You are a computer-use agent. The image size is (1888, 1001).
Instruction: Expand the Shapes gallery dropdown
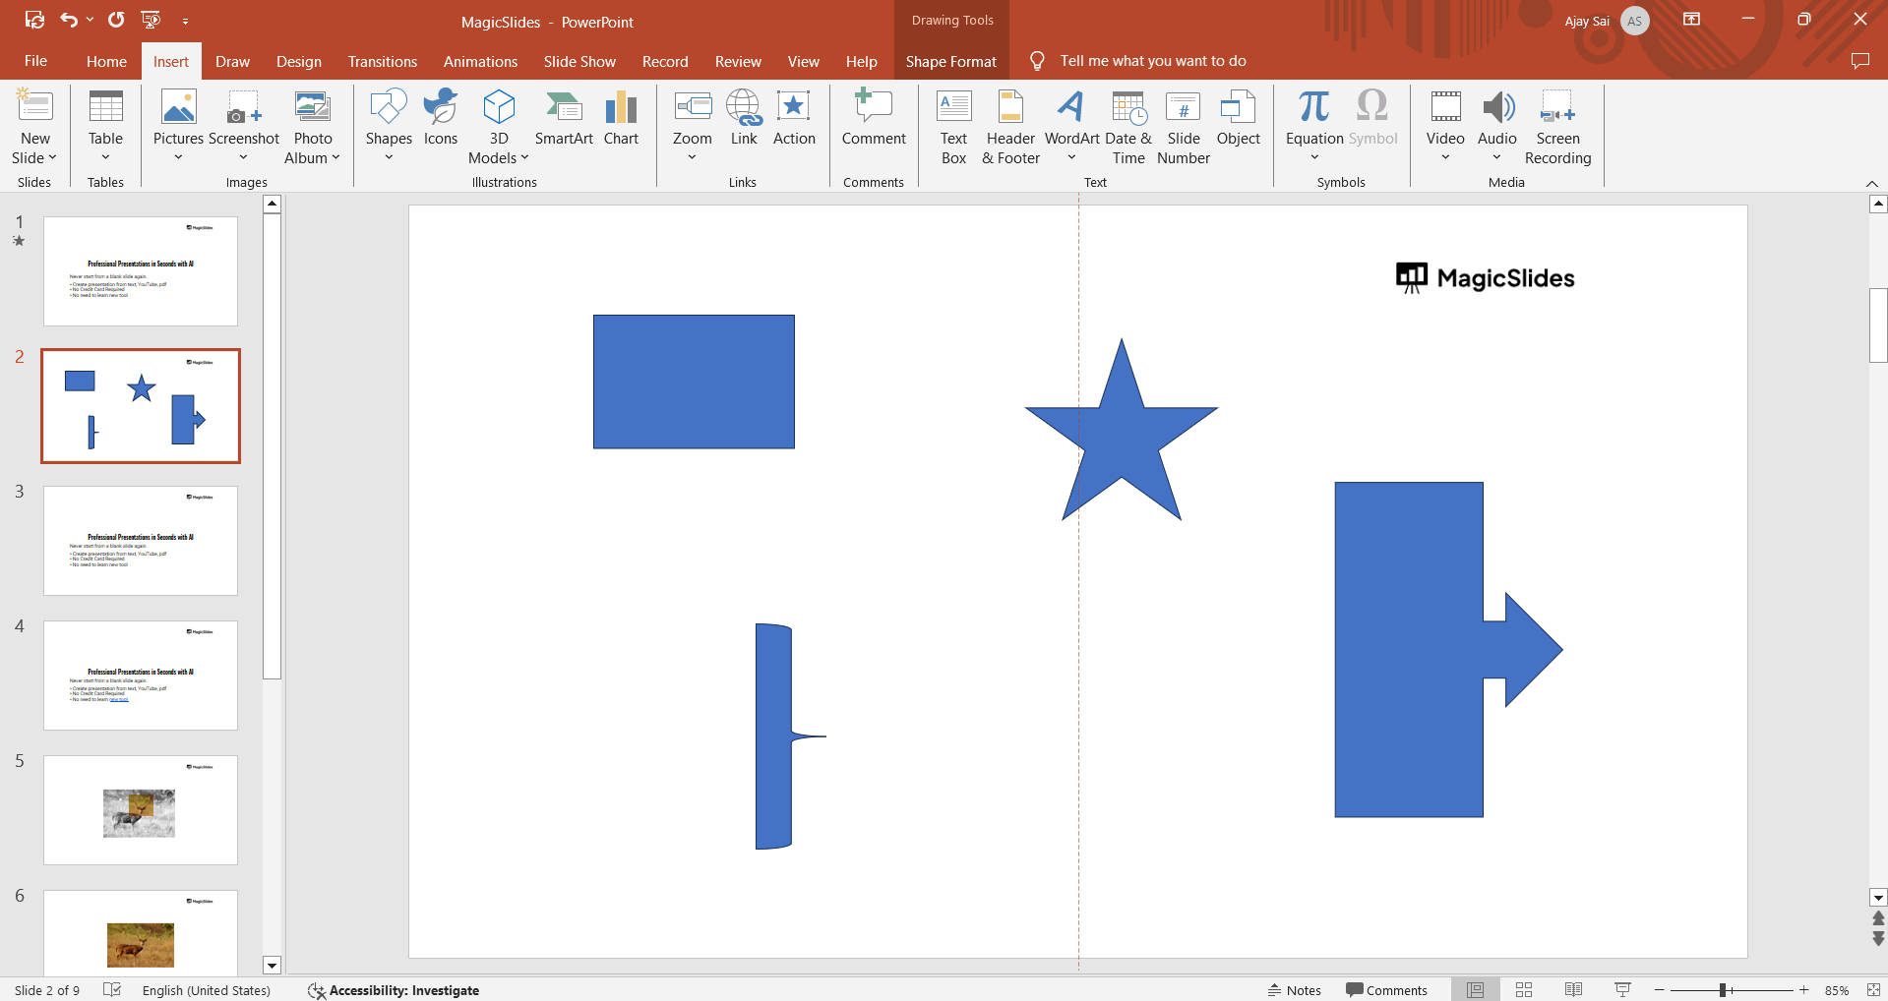click(x=389, y=157)
